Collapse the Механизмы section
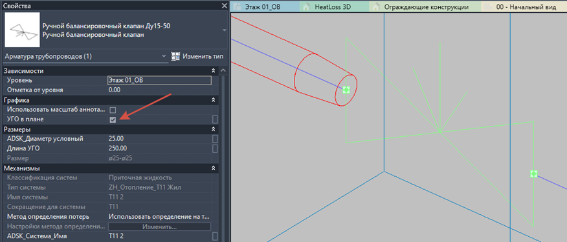Viewport: 567px width, 242px height. coord(214,168)
